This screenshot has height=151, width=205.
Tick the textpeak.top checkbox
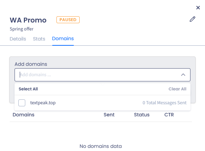[22, 103]
